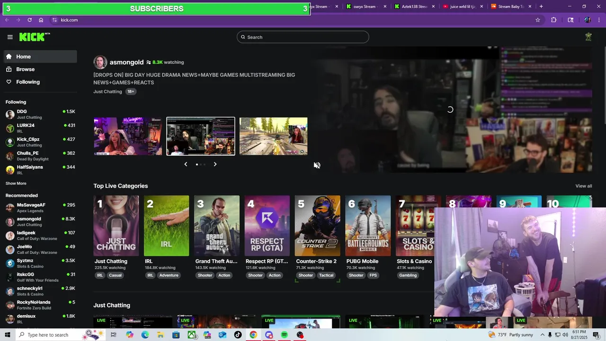Open Windows notification center
Screen dimensions: 606x341
coord(596,335)
